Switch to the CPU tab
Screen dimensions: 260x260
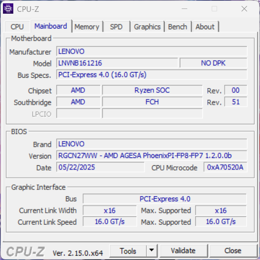(x=17, y=27)
